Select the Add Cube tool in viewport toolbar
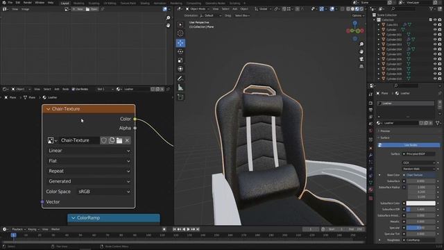444x250 pixels. (180, 97)
